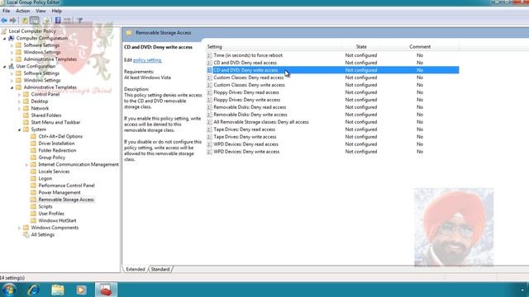Click the policy icon beside CD and DVD: Deny read access
Viewport: 529px width, 297px height.
[x=209, y=63]
